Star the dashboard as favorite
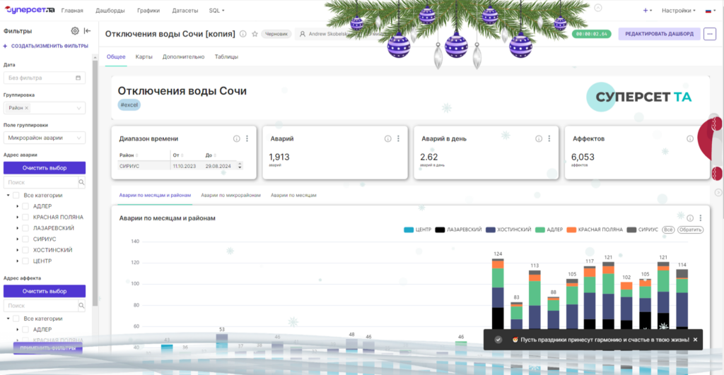The width and height of the screenshot is (724, 375). tap(255, 34)
